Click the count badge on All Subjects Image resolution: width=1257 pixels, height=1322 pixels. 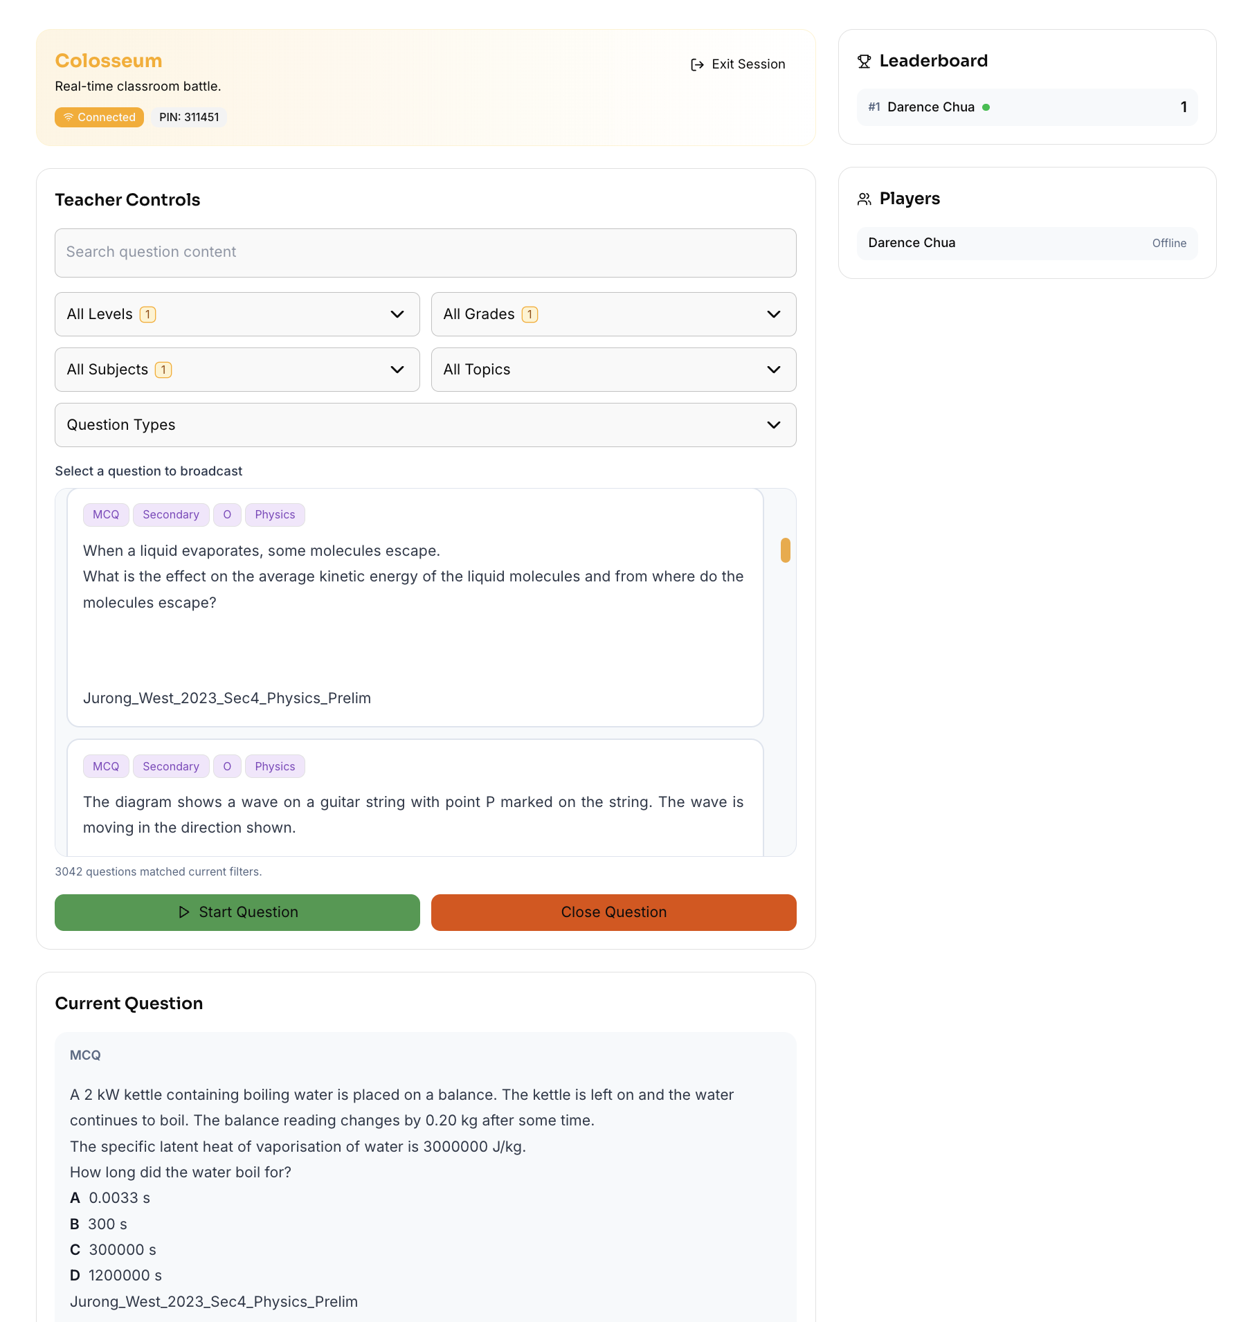tap(163, 370)
